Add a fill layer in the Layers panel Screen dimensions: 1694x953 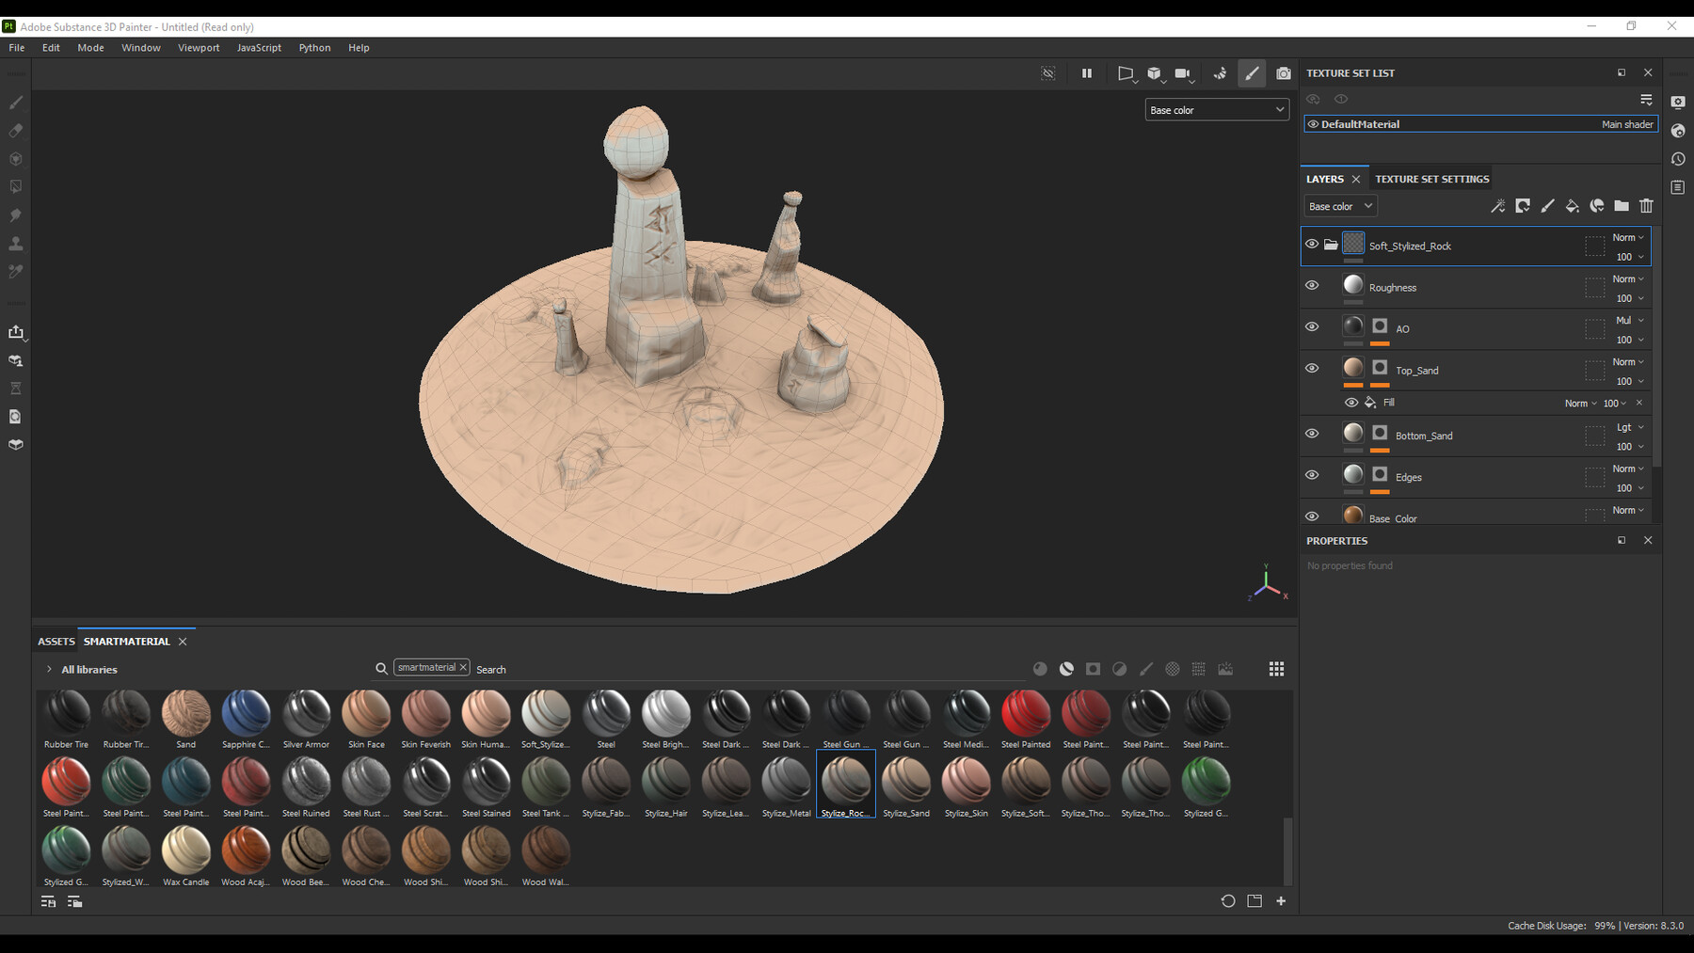pyautogui.click(x=1572, y=206)
